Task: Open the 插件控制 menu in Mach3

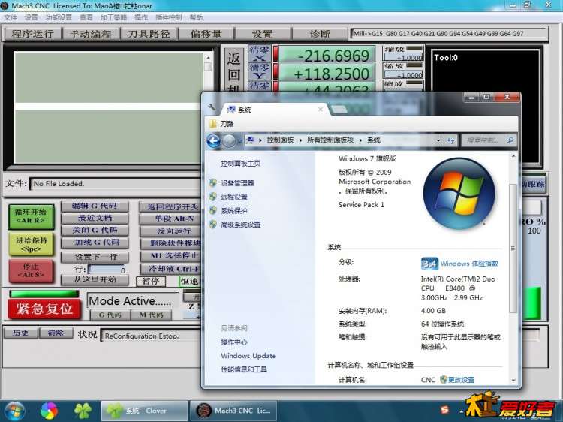Action: 169,17
